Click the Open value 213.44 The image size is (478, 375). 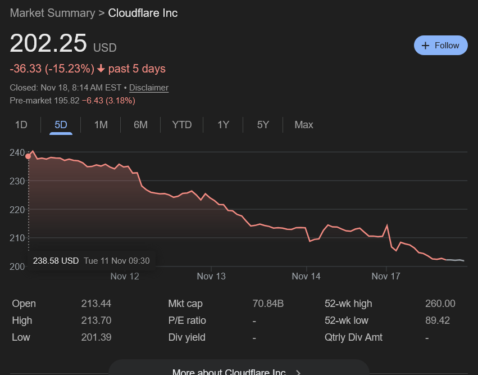[x=96, y=304]
